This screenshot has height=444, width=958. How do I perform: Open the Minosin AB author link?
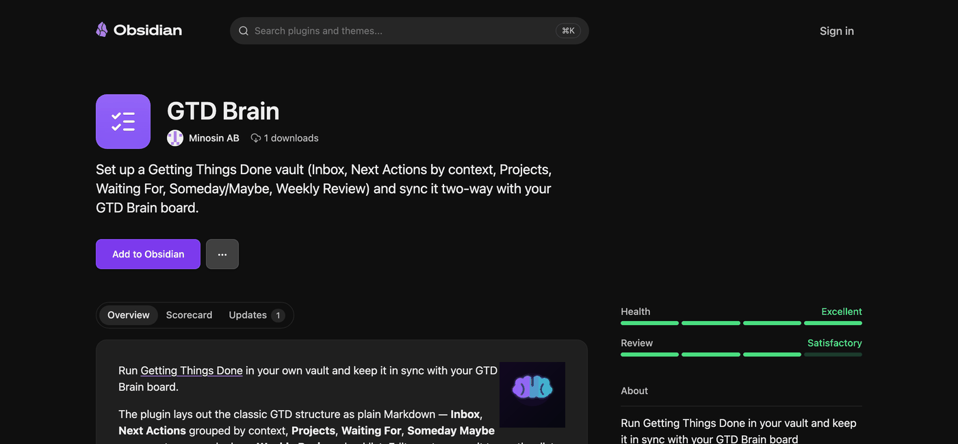[x=214, y=138]
